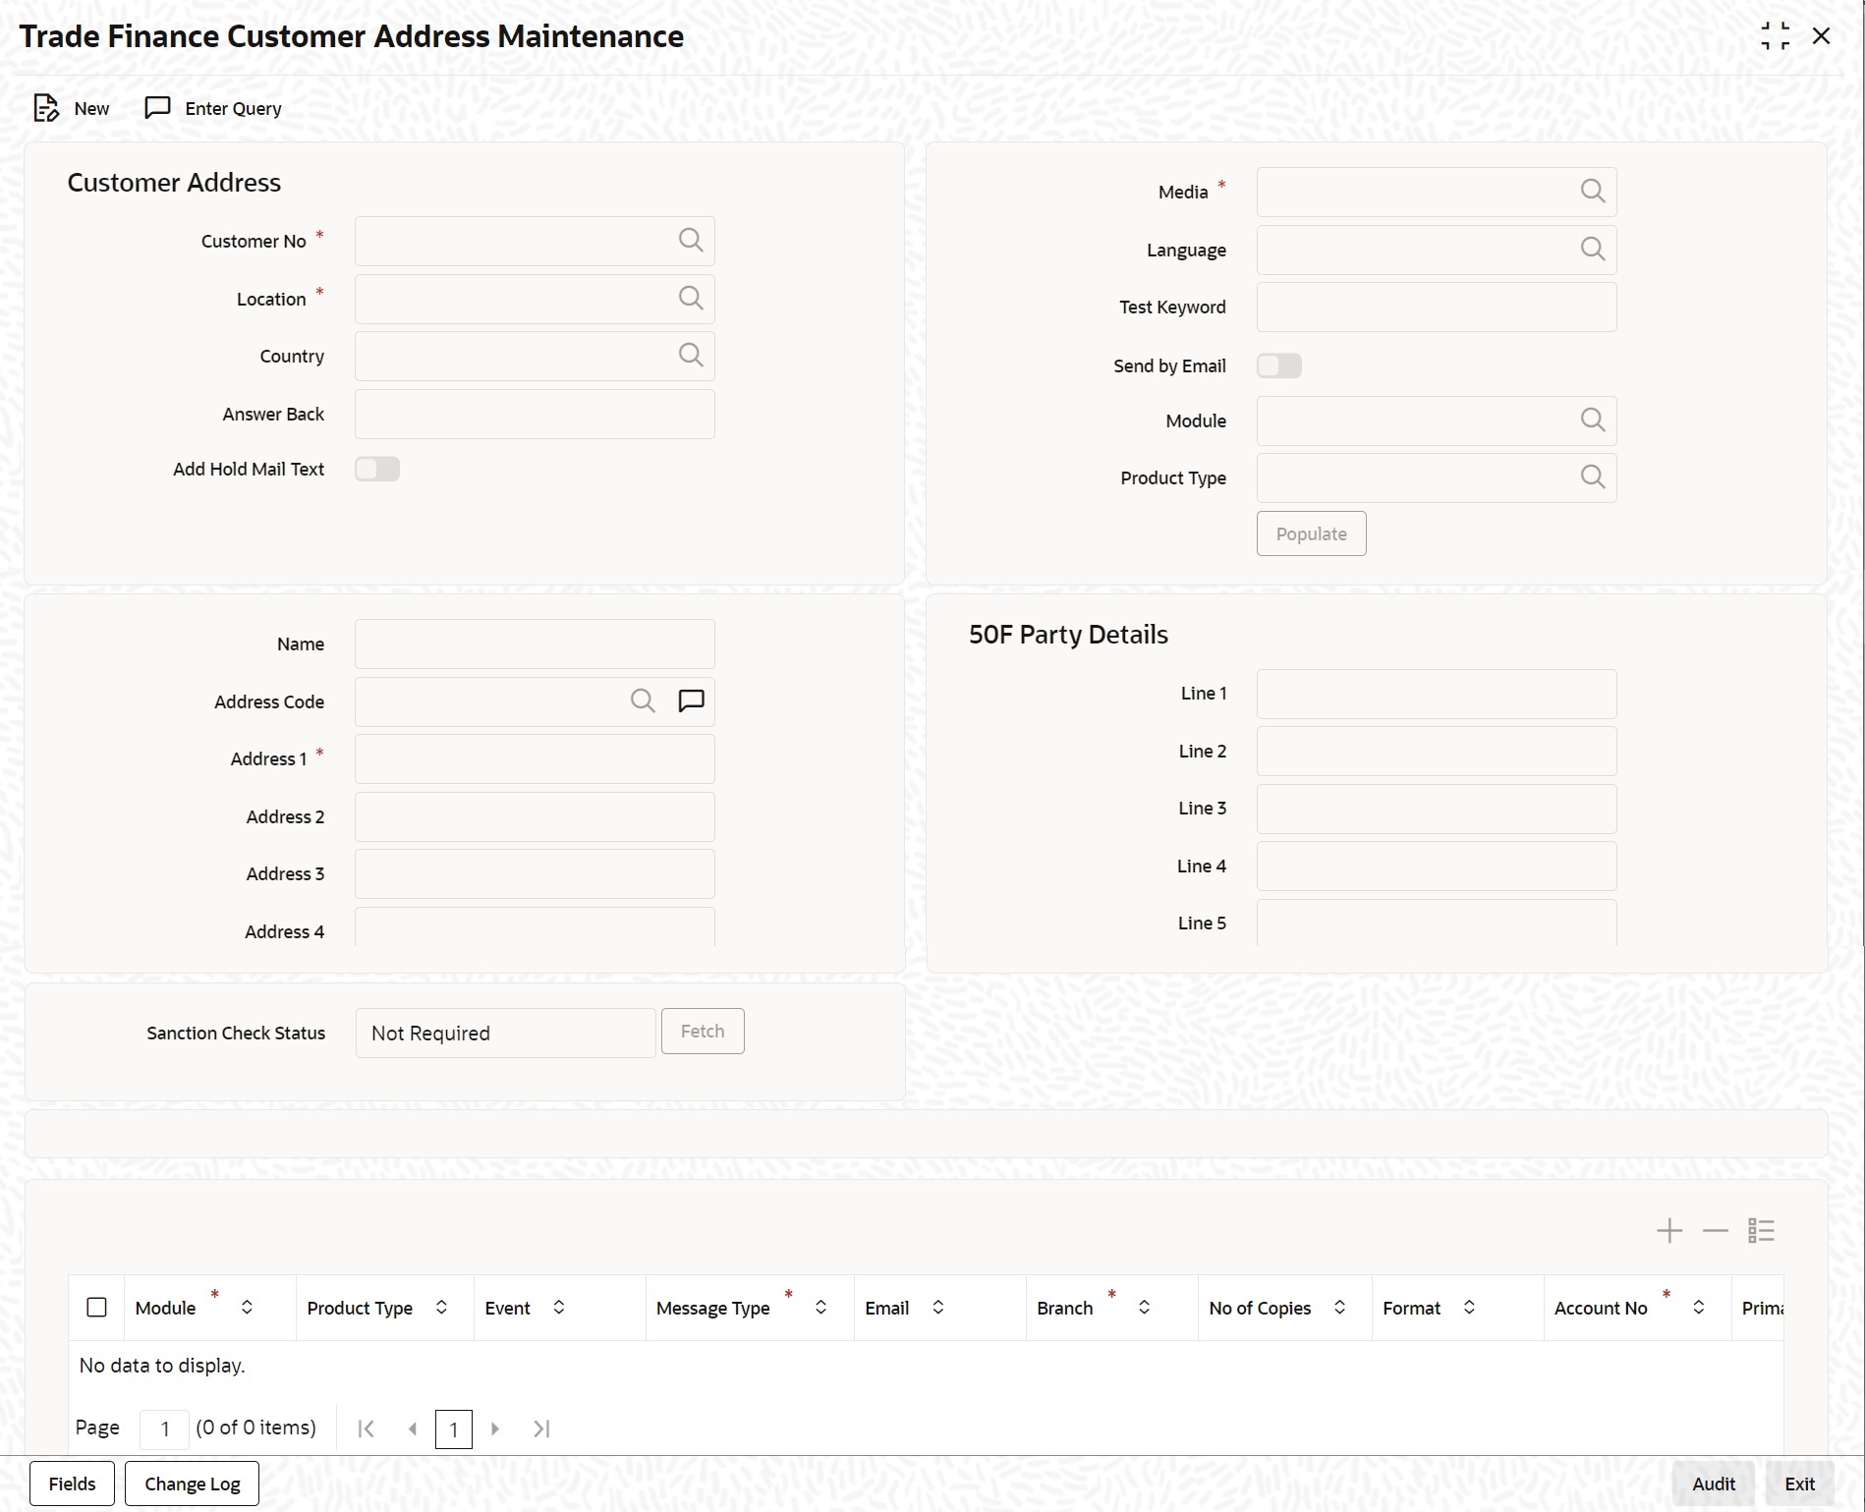Sort by Product Type column
This screenshot has width=1865, height=1512.
point(441,1308)
